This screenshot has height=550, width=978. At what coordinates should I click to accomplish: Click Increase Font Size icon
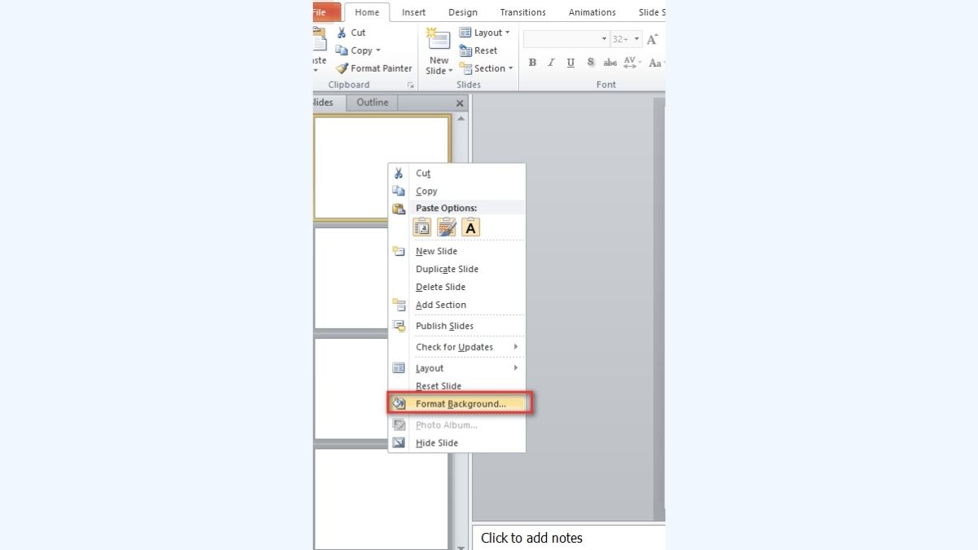(x=652, y=39)
